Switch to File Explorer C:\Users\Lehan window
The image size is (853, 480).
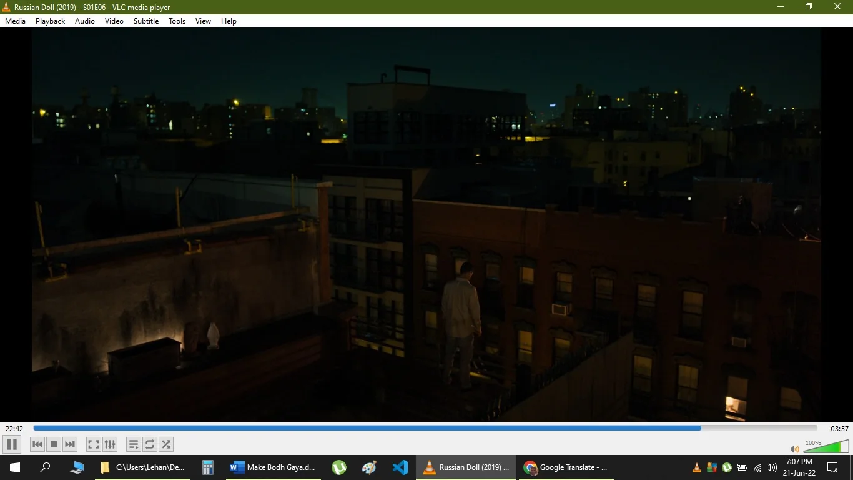tap(142, 467)
